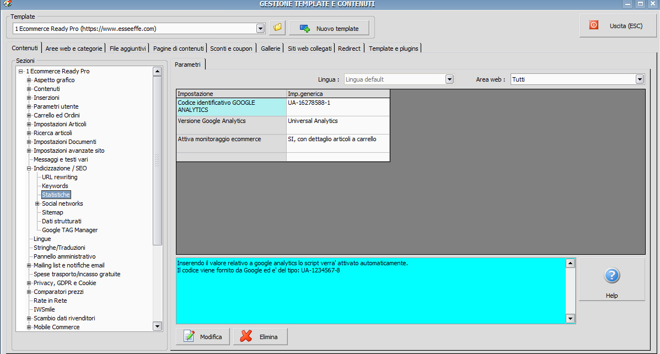
Task: Click the blue Help question mark icon
Action: 611,276
